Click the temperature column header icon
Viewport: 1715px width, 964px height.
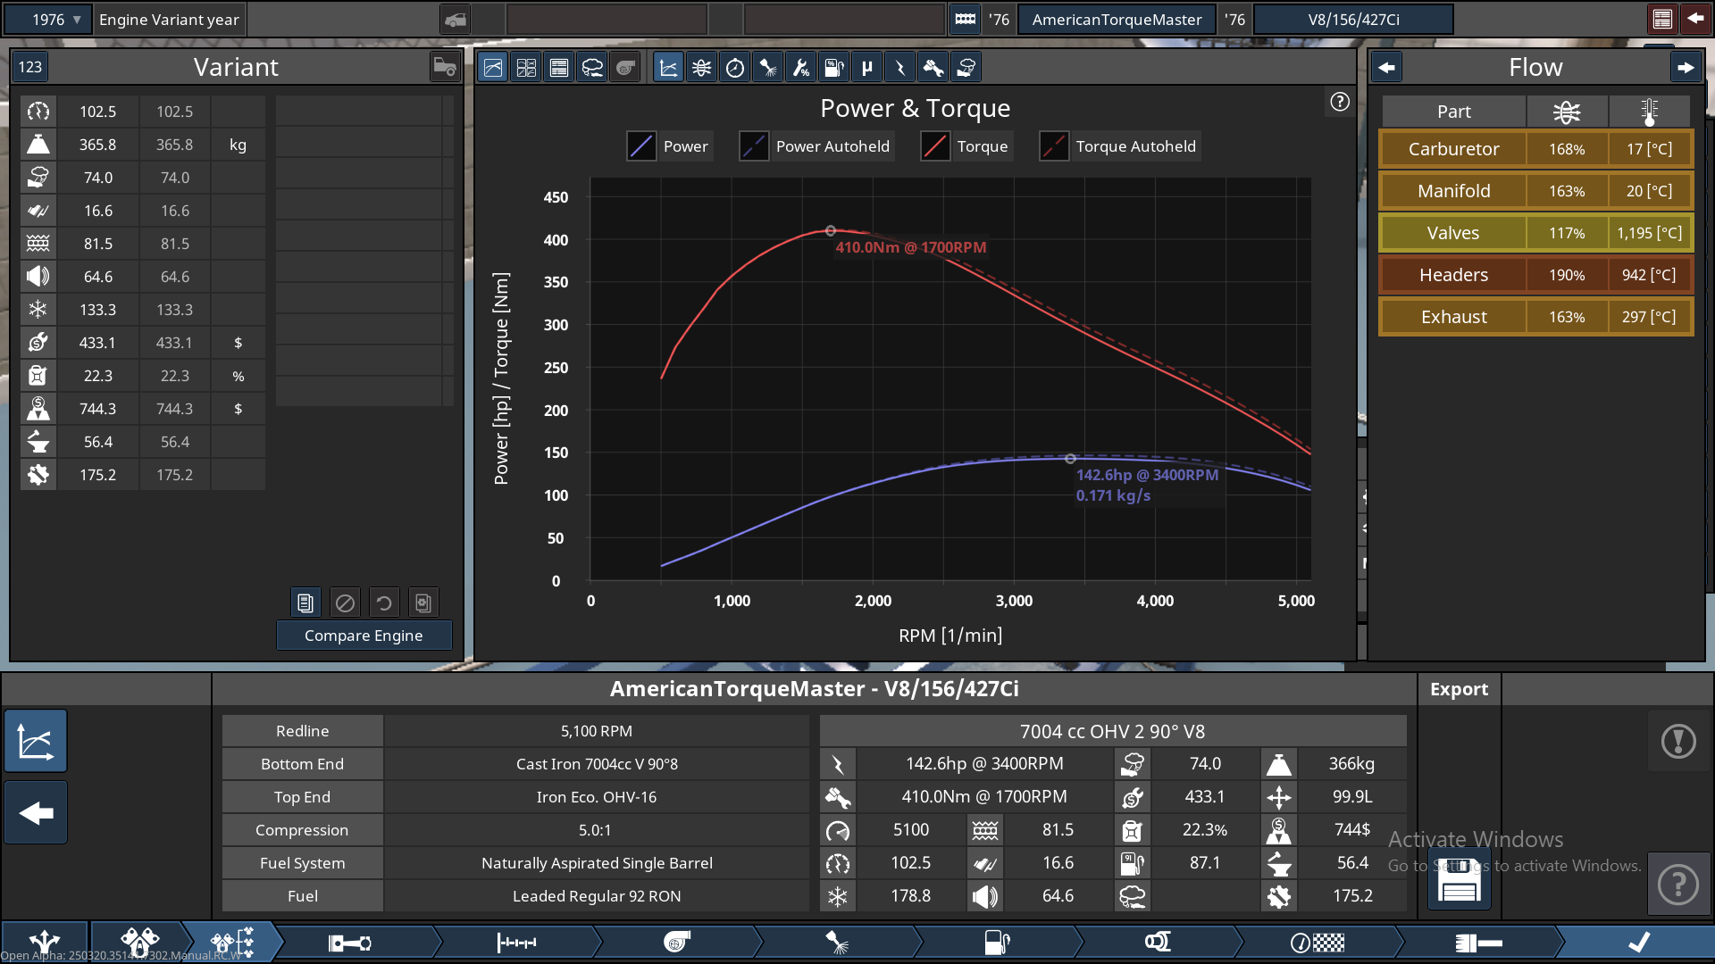click(1649, 112)
